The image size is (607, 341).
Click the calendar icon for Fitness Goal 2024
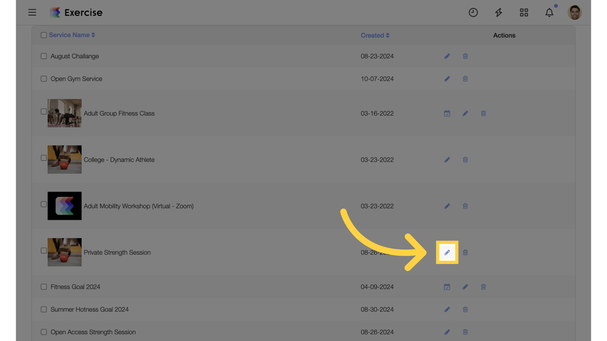447,286
